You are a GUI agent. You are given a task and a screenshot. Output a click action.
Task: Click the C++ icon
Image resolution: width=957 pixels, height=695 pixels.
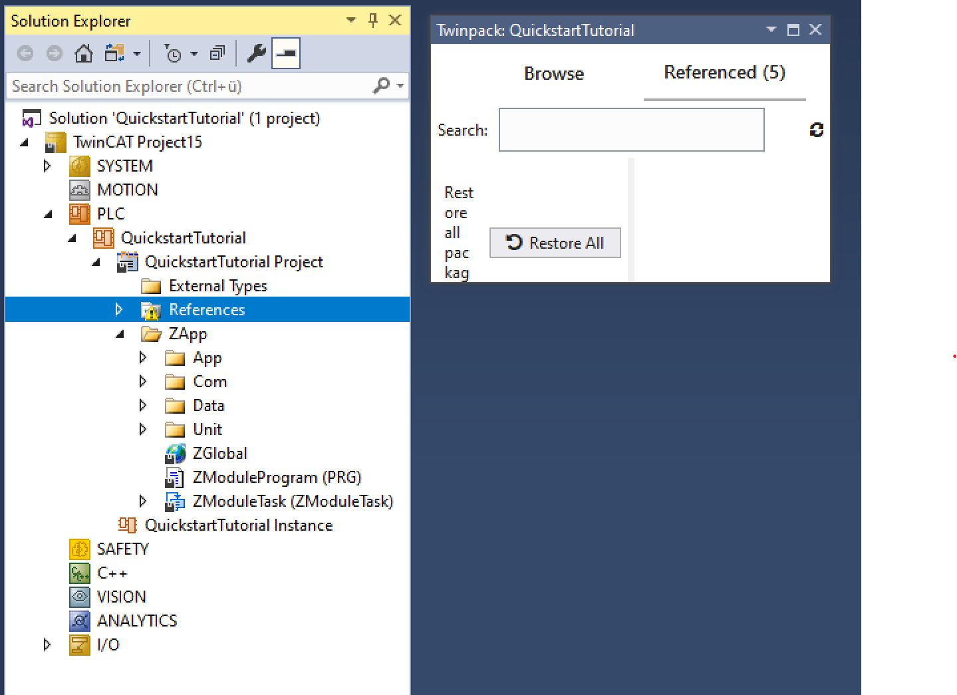pos(79,573)
